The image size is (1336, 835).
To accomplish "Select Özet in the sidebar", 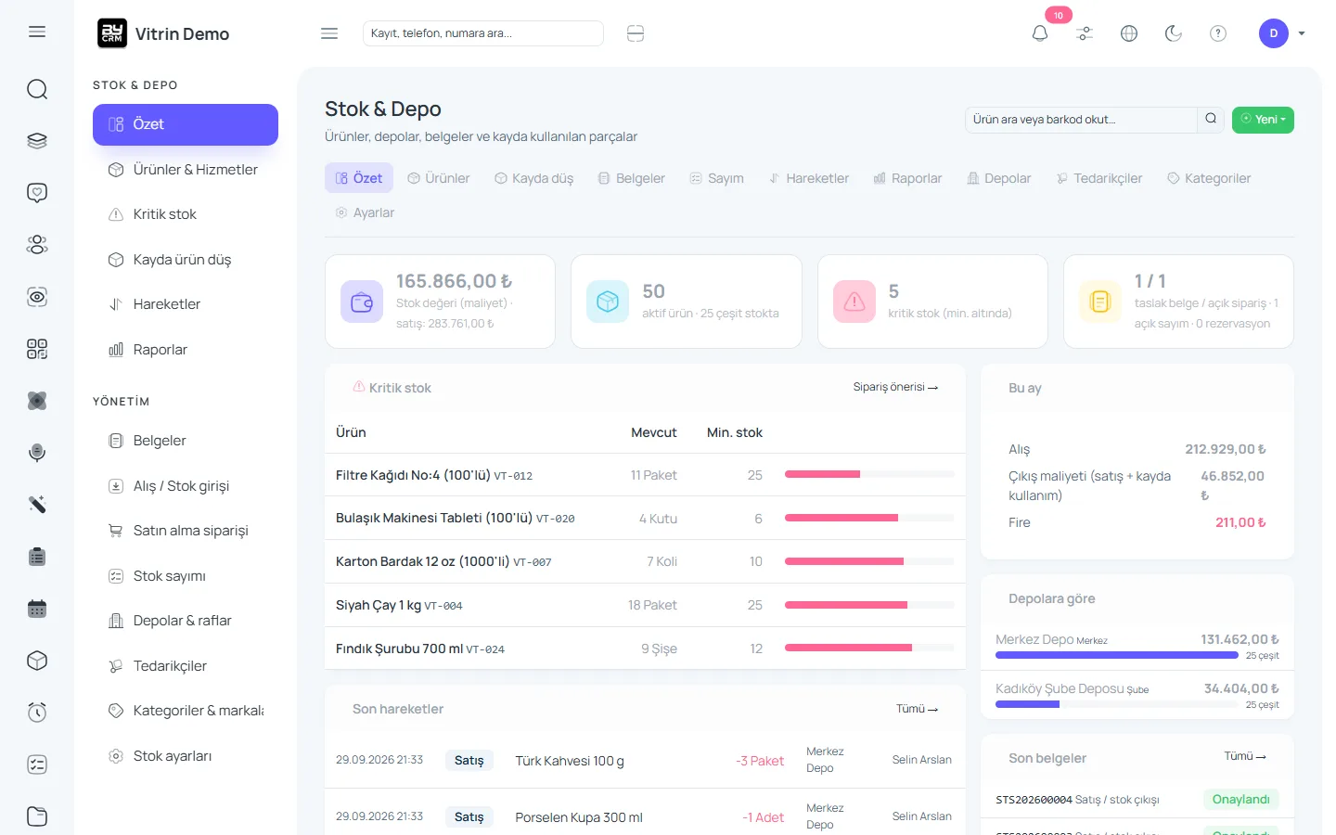I will 186,124.
